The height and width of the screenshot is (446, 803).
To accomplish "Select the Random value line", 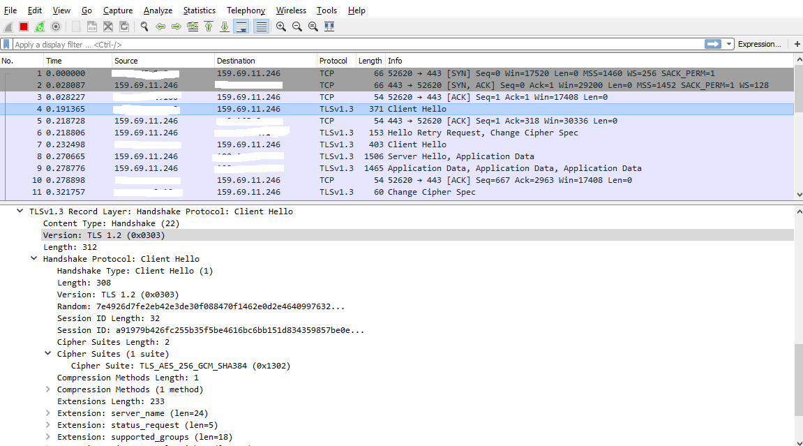I will tap(201, 306).
